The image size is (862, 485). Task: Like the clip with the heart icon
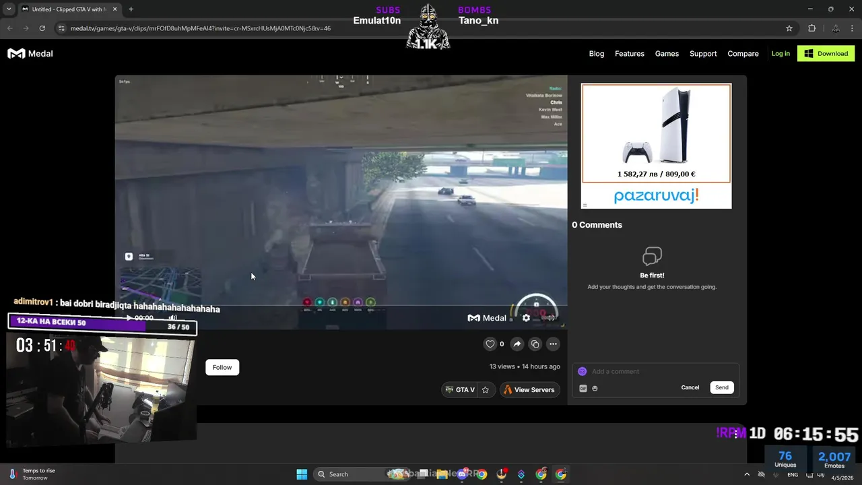coord(490,344)
